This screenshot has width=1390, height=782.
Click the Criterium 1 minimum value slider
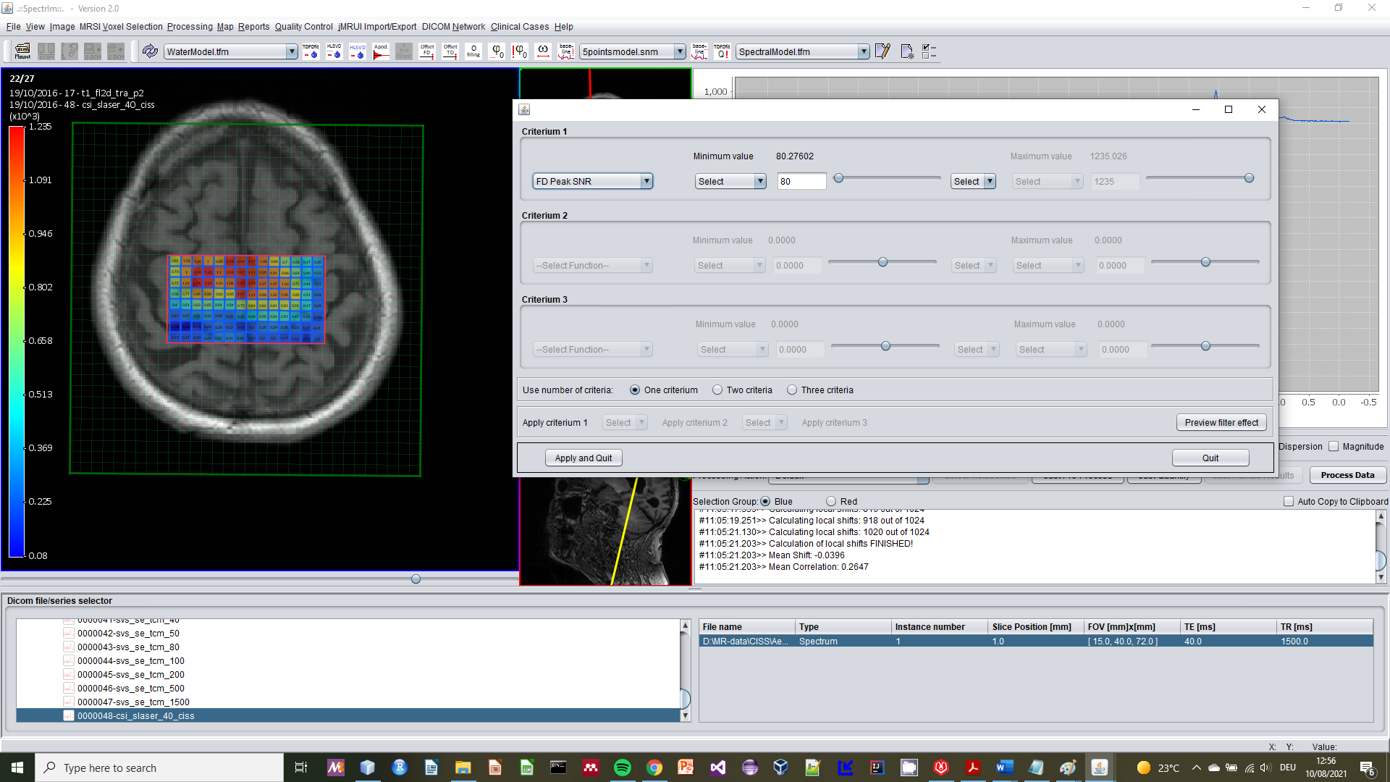point(838,178)
